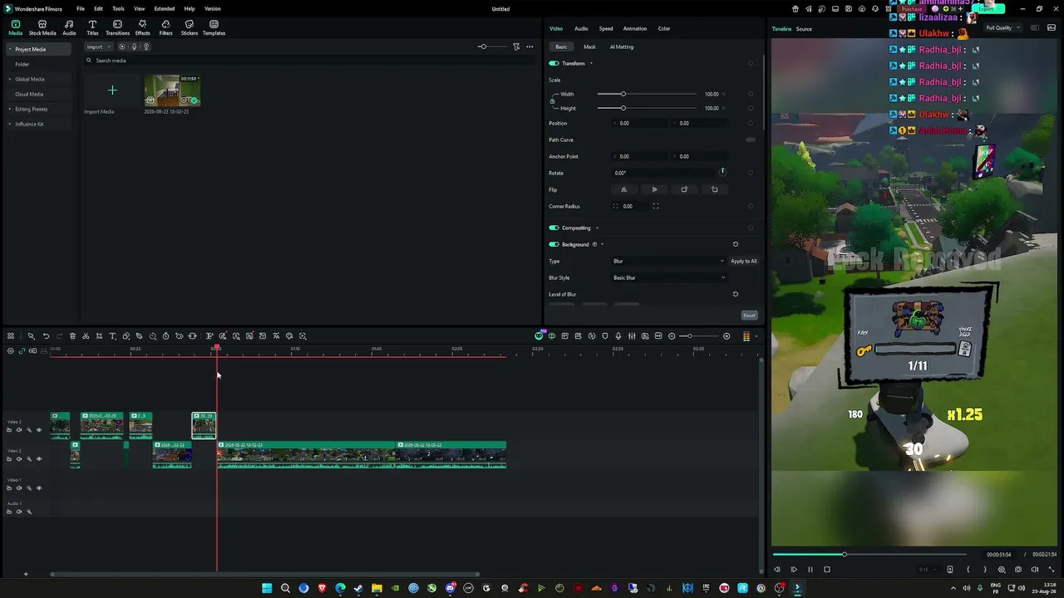
Task: Select the 2026-08-22 media thumbnail
Action: tap(172, 91)
